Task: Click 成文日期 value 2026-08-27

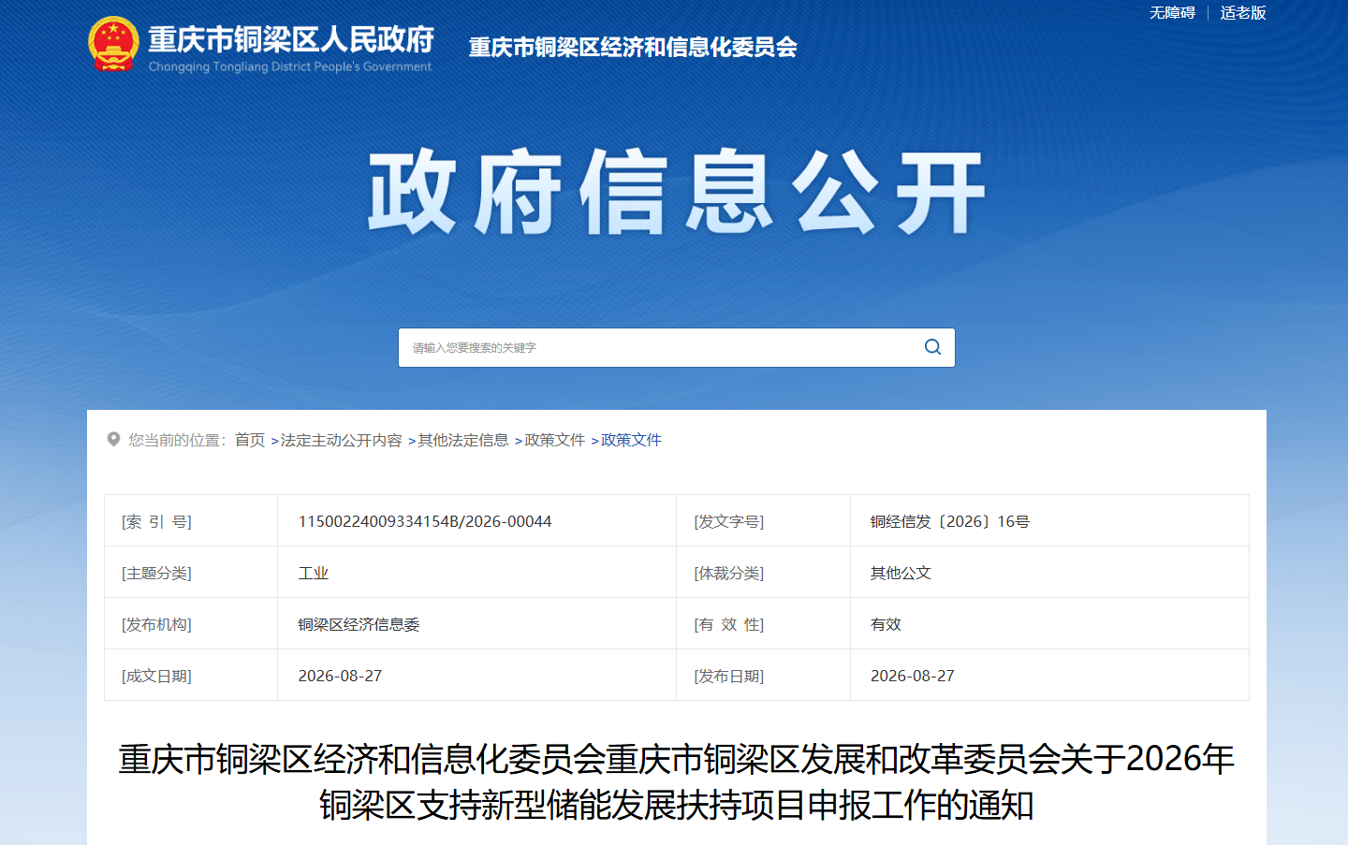Action: coord(340,676)
